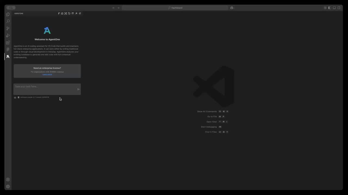Click the Dashboard search box in the title bar
This screenshot has height=195, width=348.
[175, 8]
